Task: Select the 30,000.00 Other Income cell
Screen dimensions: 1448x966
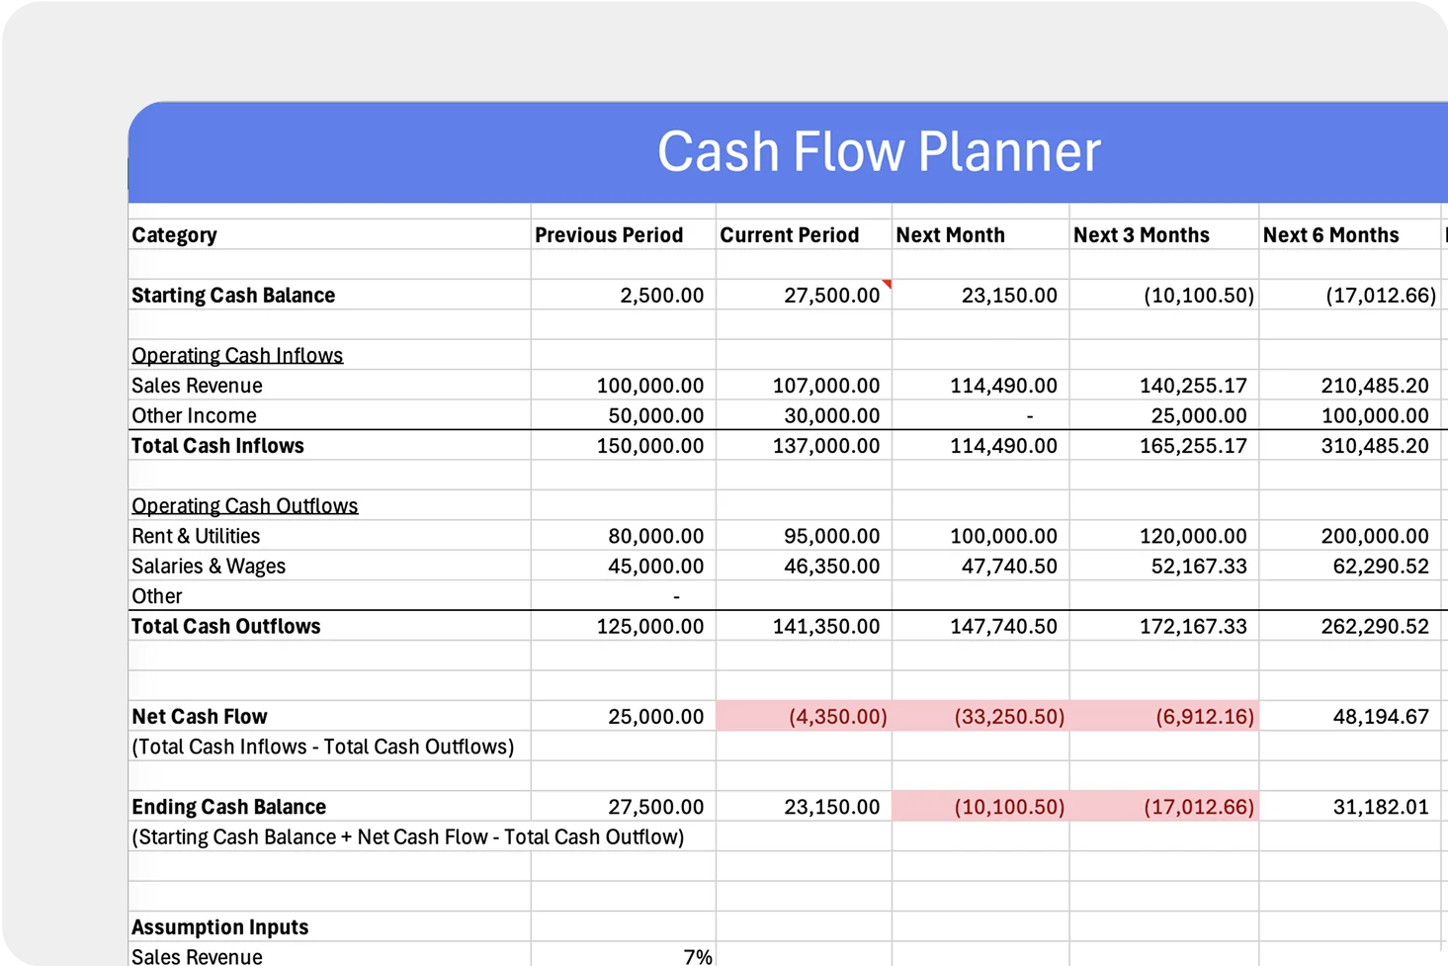Action: pyautogui.click(x=804, y=415)
